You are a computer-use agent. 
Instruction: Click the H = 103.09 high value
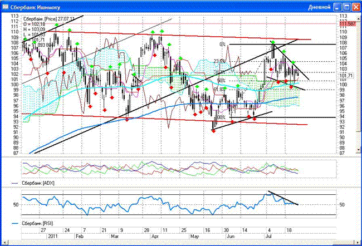34,29
